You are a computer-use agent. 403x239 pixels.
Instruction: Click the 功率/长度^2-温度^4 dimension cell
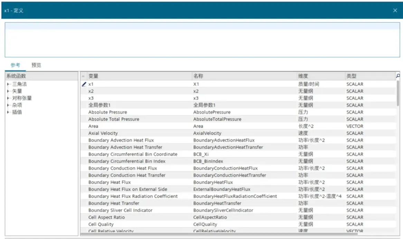320,196
